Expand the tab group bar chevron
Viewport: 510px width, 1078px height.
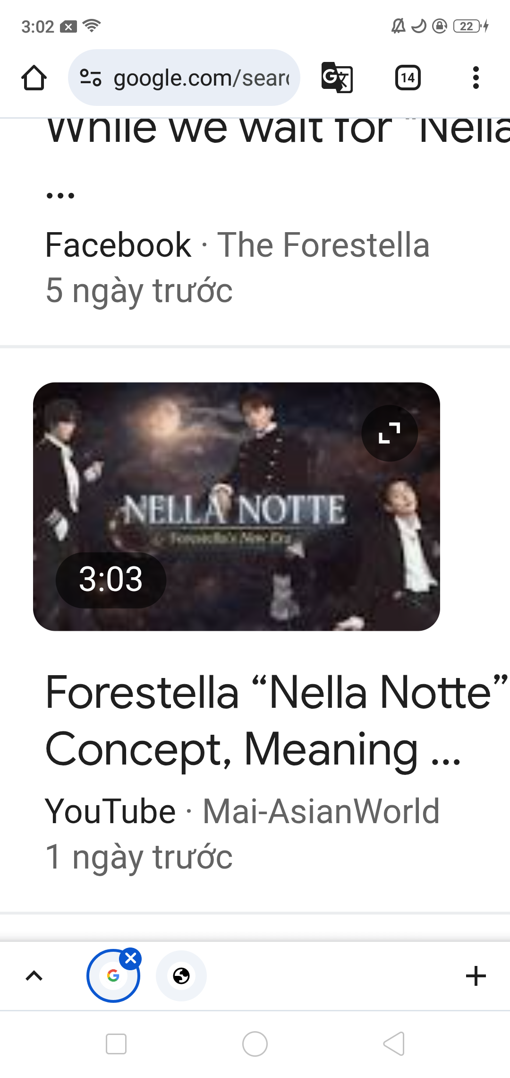[x=34, y=976]
